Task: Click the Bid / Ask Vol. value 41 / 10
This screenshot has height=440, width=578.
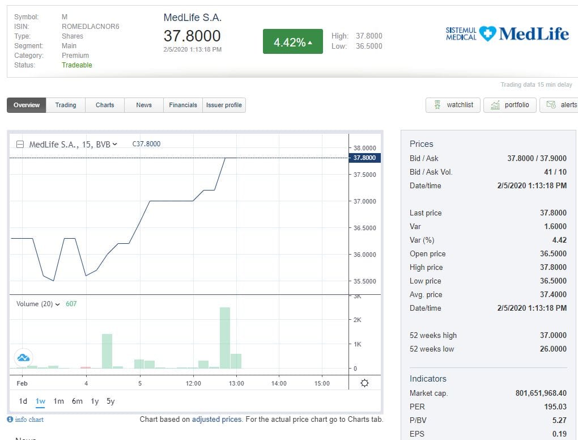Action: 555,172
